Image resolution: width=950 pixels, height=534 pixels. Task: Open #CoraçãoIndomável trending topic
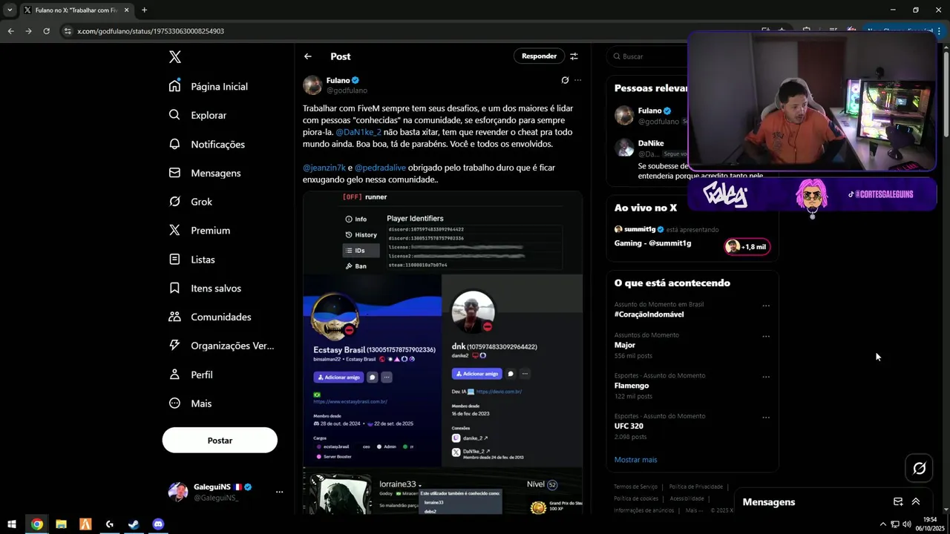click(x=649, y=314)
